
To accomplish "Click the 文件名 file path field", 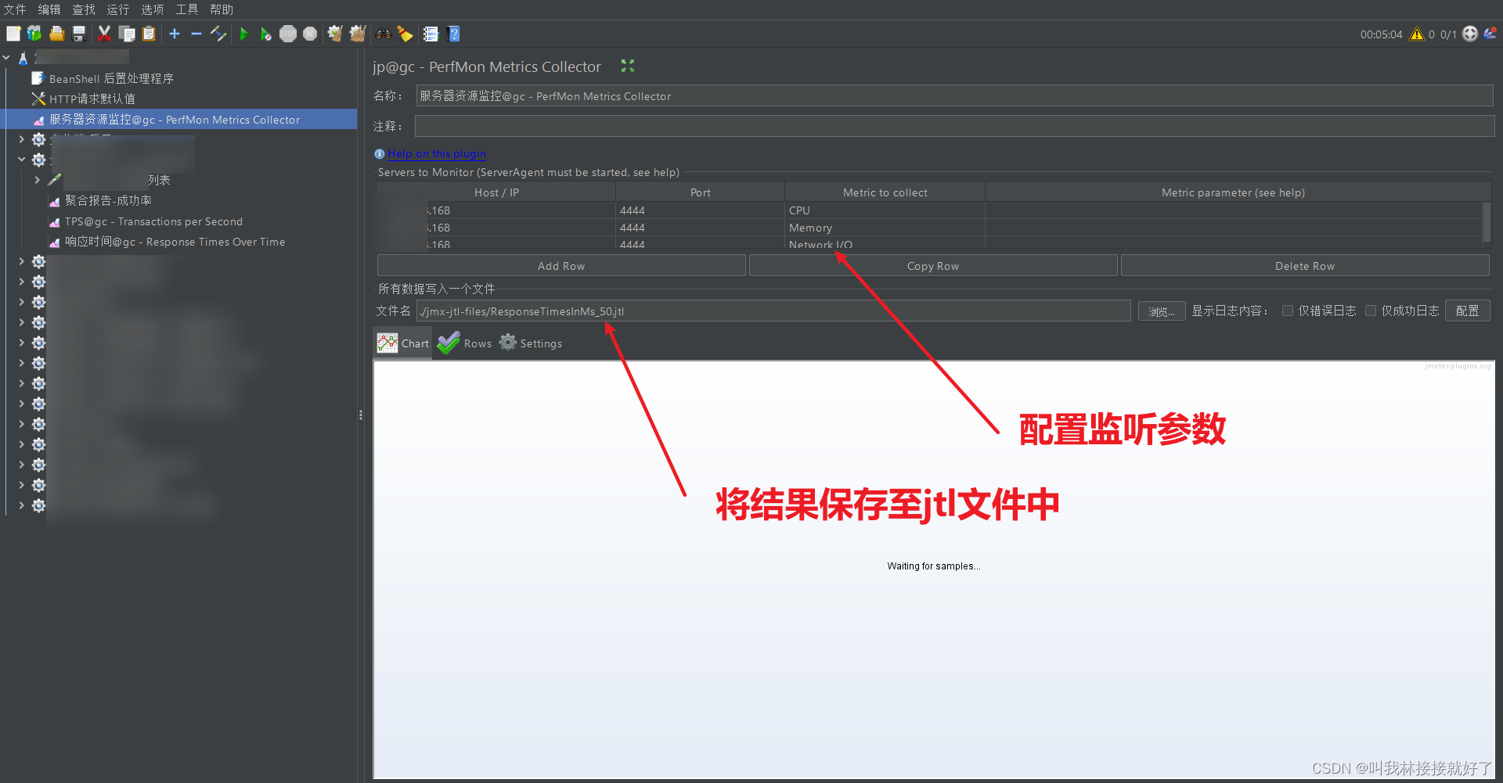I will [x=773, y=311].
